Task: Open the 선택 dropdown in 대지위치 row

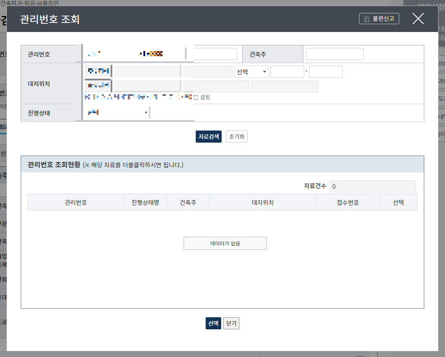Action: point(251,71)
